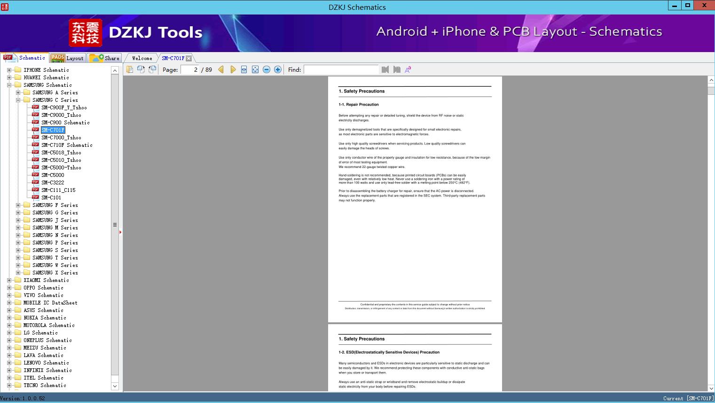Fit page to width
Screen dimensions: 715x403
(244, 69)
